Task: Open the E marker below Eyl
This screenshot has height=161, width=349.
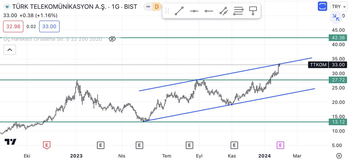Action: click(190, 145)
